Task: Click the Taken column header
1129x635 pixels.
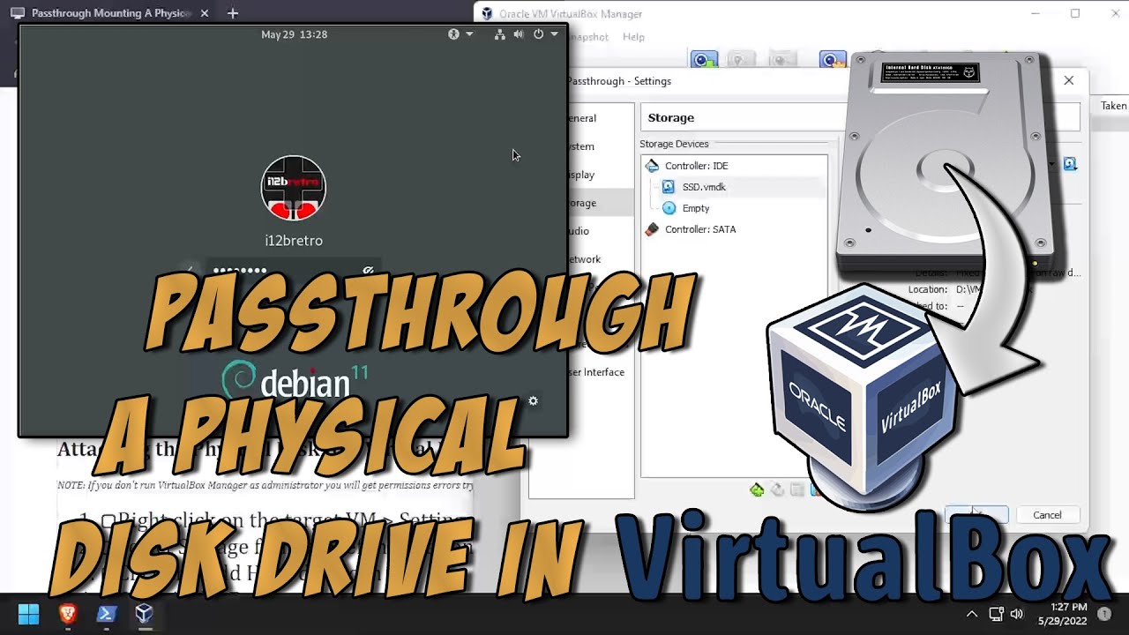Action: 1113,106
